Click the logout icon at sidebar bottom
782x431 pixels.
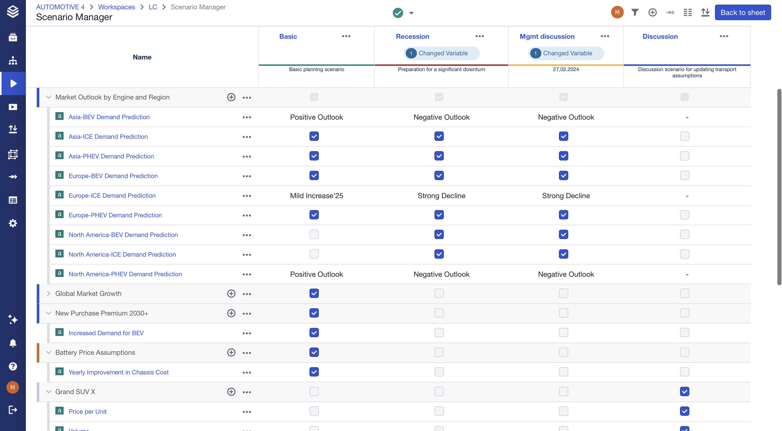13,410
